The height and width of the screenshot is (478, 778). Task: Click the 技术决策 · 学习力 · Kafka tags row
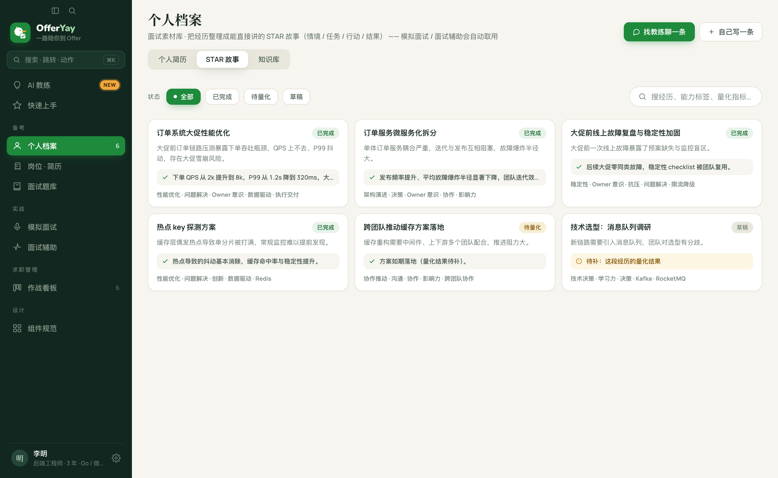[628, 278]
